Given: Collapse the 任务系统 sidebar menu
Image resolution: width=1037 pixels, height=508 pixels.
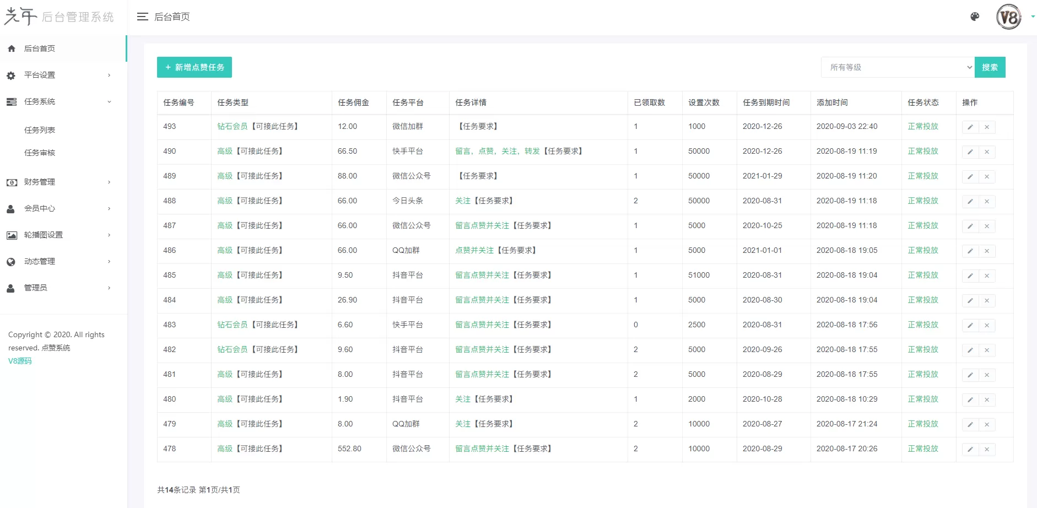Looking at the screenshot, I should pos(59,102).
